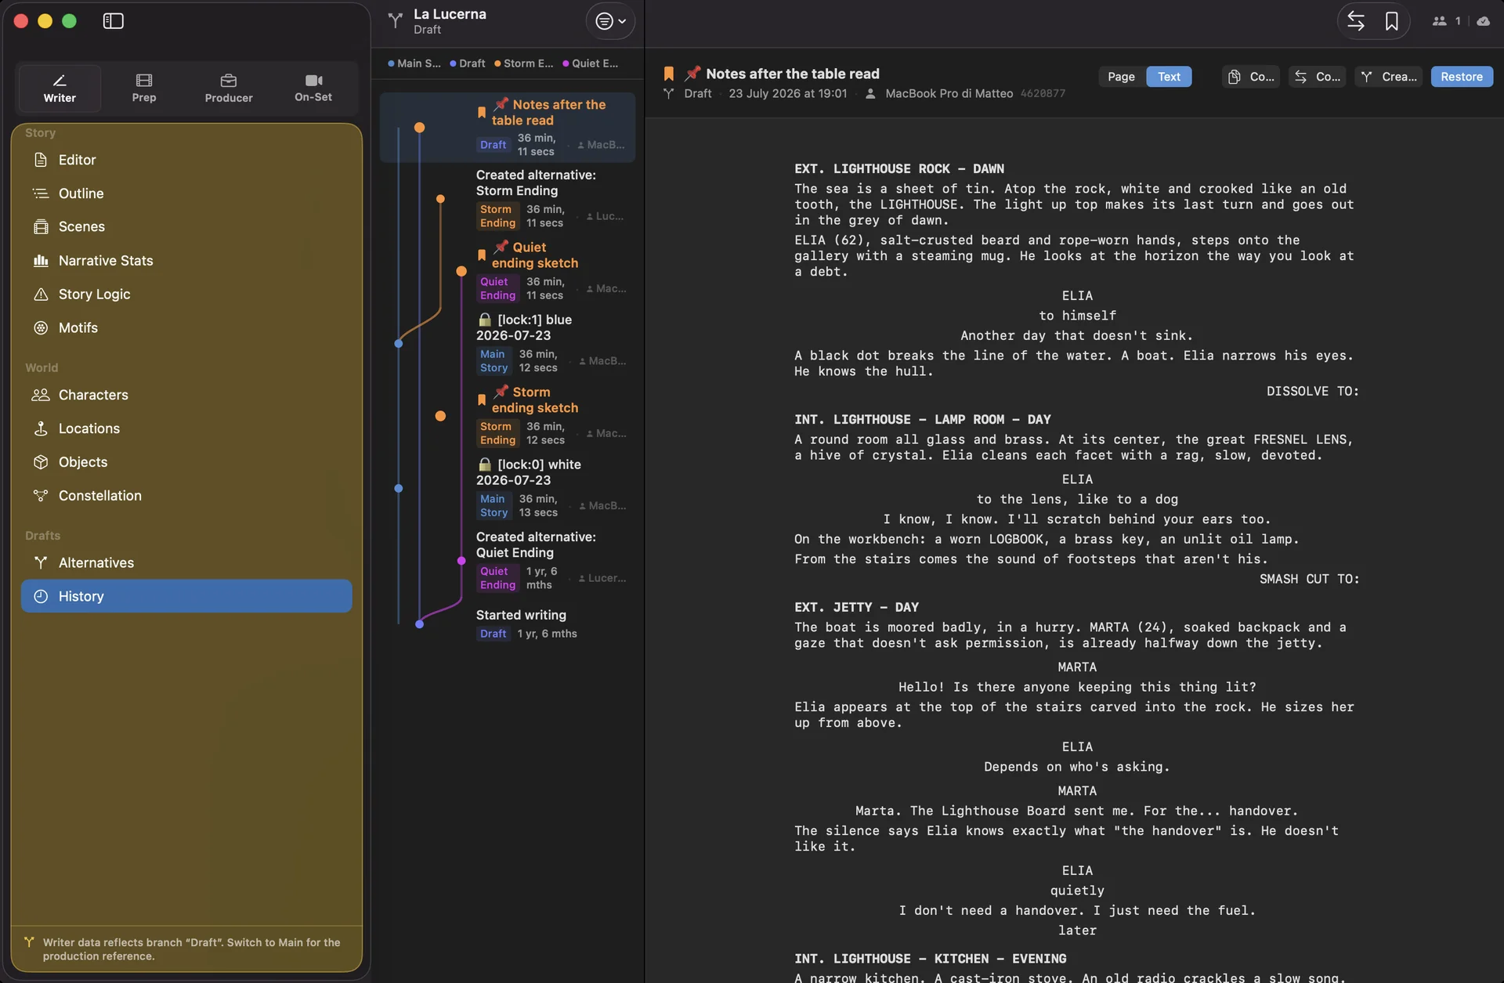Click timeline node for Storm ending sketch

[x=440, y=416]
